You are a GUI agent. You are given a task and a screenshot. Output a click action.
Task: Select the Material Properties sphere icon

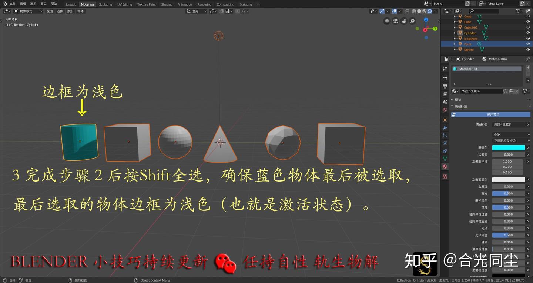point(445,166)
